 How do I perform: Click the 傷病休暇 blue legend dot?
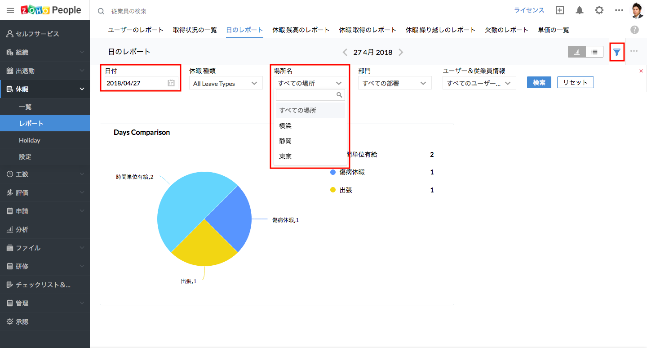[333, 172]
